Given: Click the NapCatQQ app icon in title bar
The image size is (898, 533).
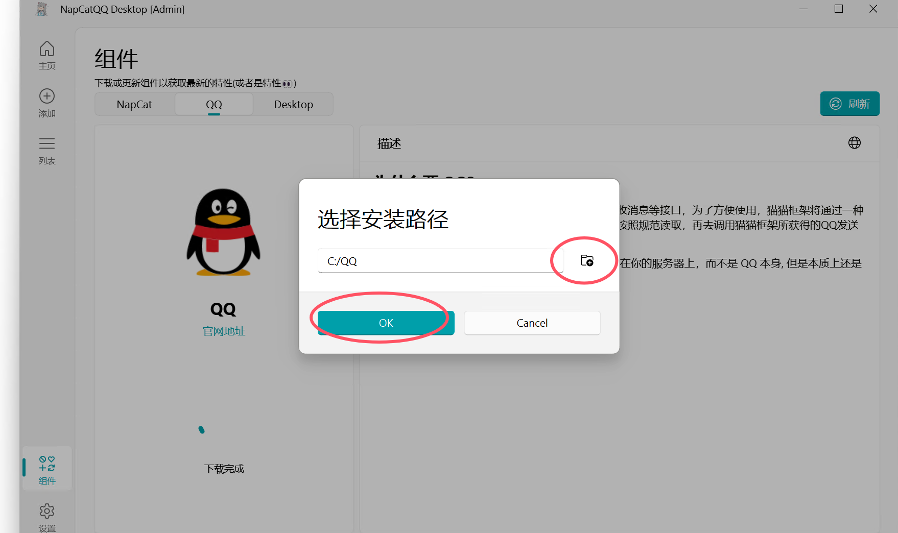Looking at the screenshot, I should pyautogui.click(x=42, y=9).
